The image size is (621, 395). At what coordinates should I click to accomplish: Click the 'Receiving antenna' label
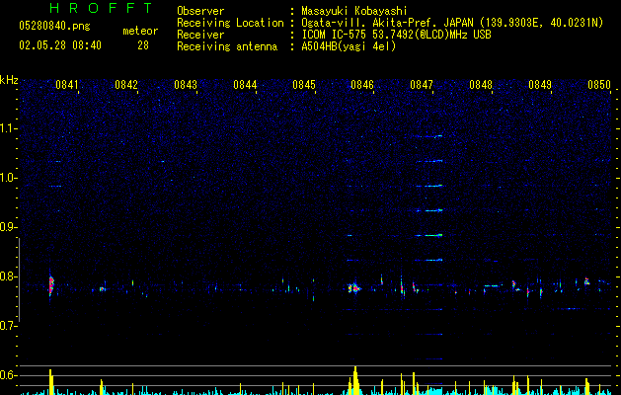227,46
